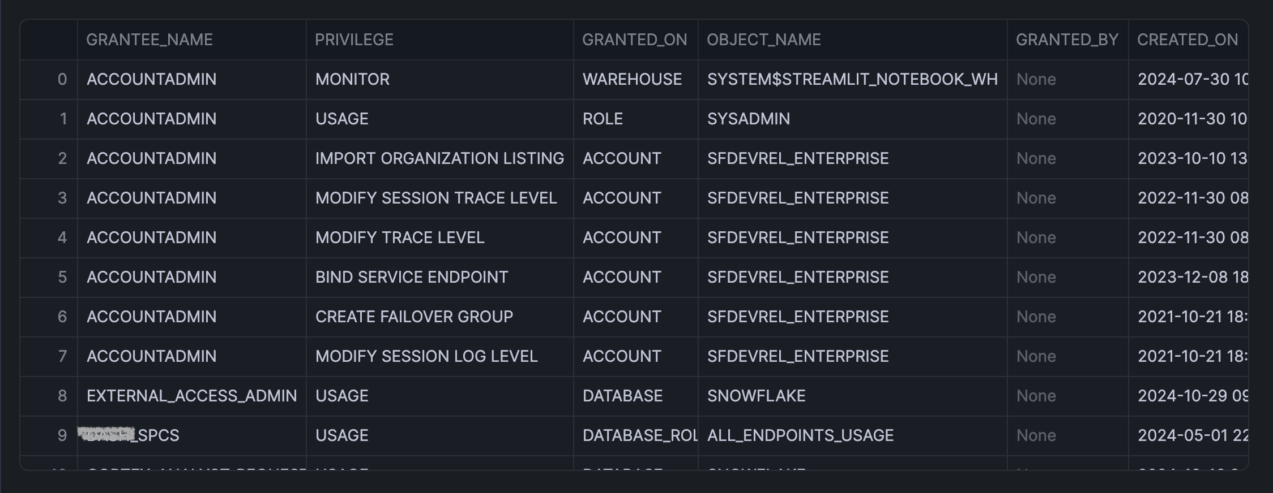The image size is (1273, 493).
Task: Select the OBJECT_NAME column header
Action: 763,40
